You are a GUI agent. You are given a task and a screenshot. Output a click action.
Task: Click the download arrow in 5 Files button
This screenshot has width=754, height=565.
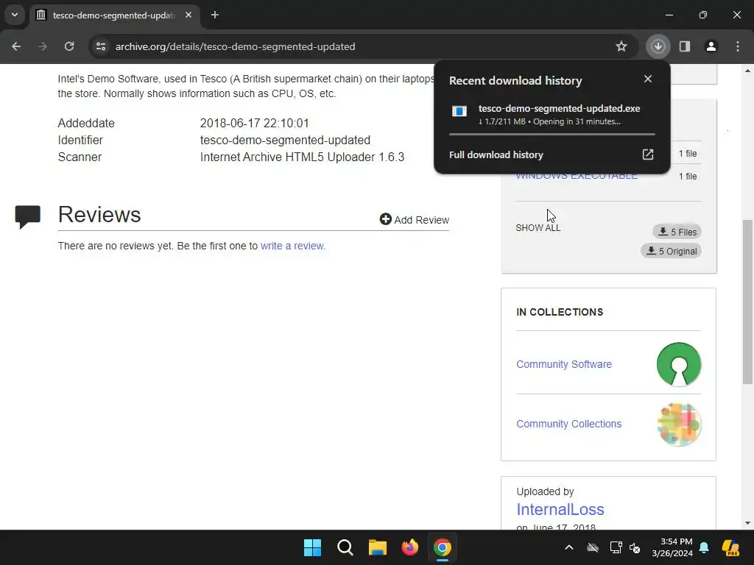(663, 232)
